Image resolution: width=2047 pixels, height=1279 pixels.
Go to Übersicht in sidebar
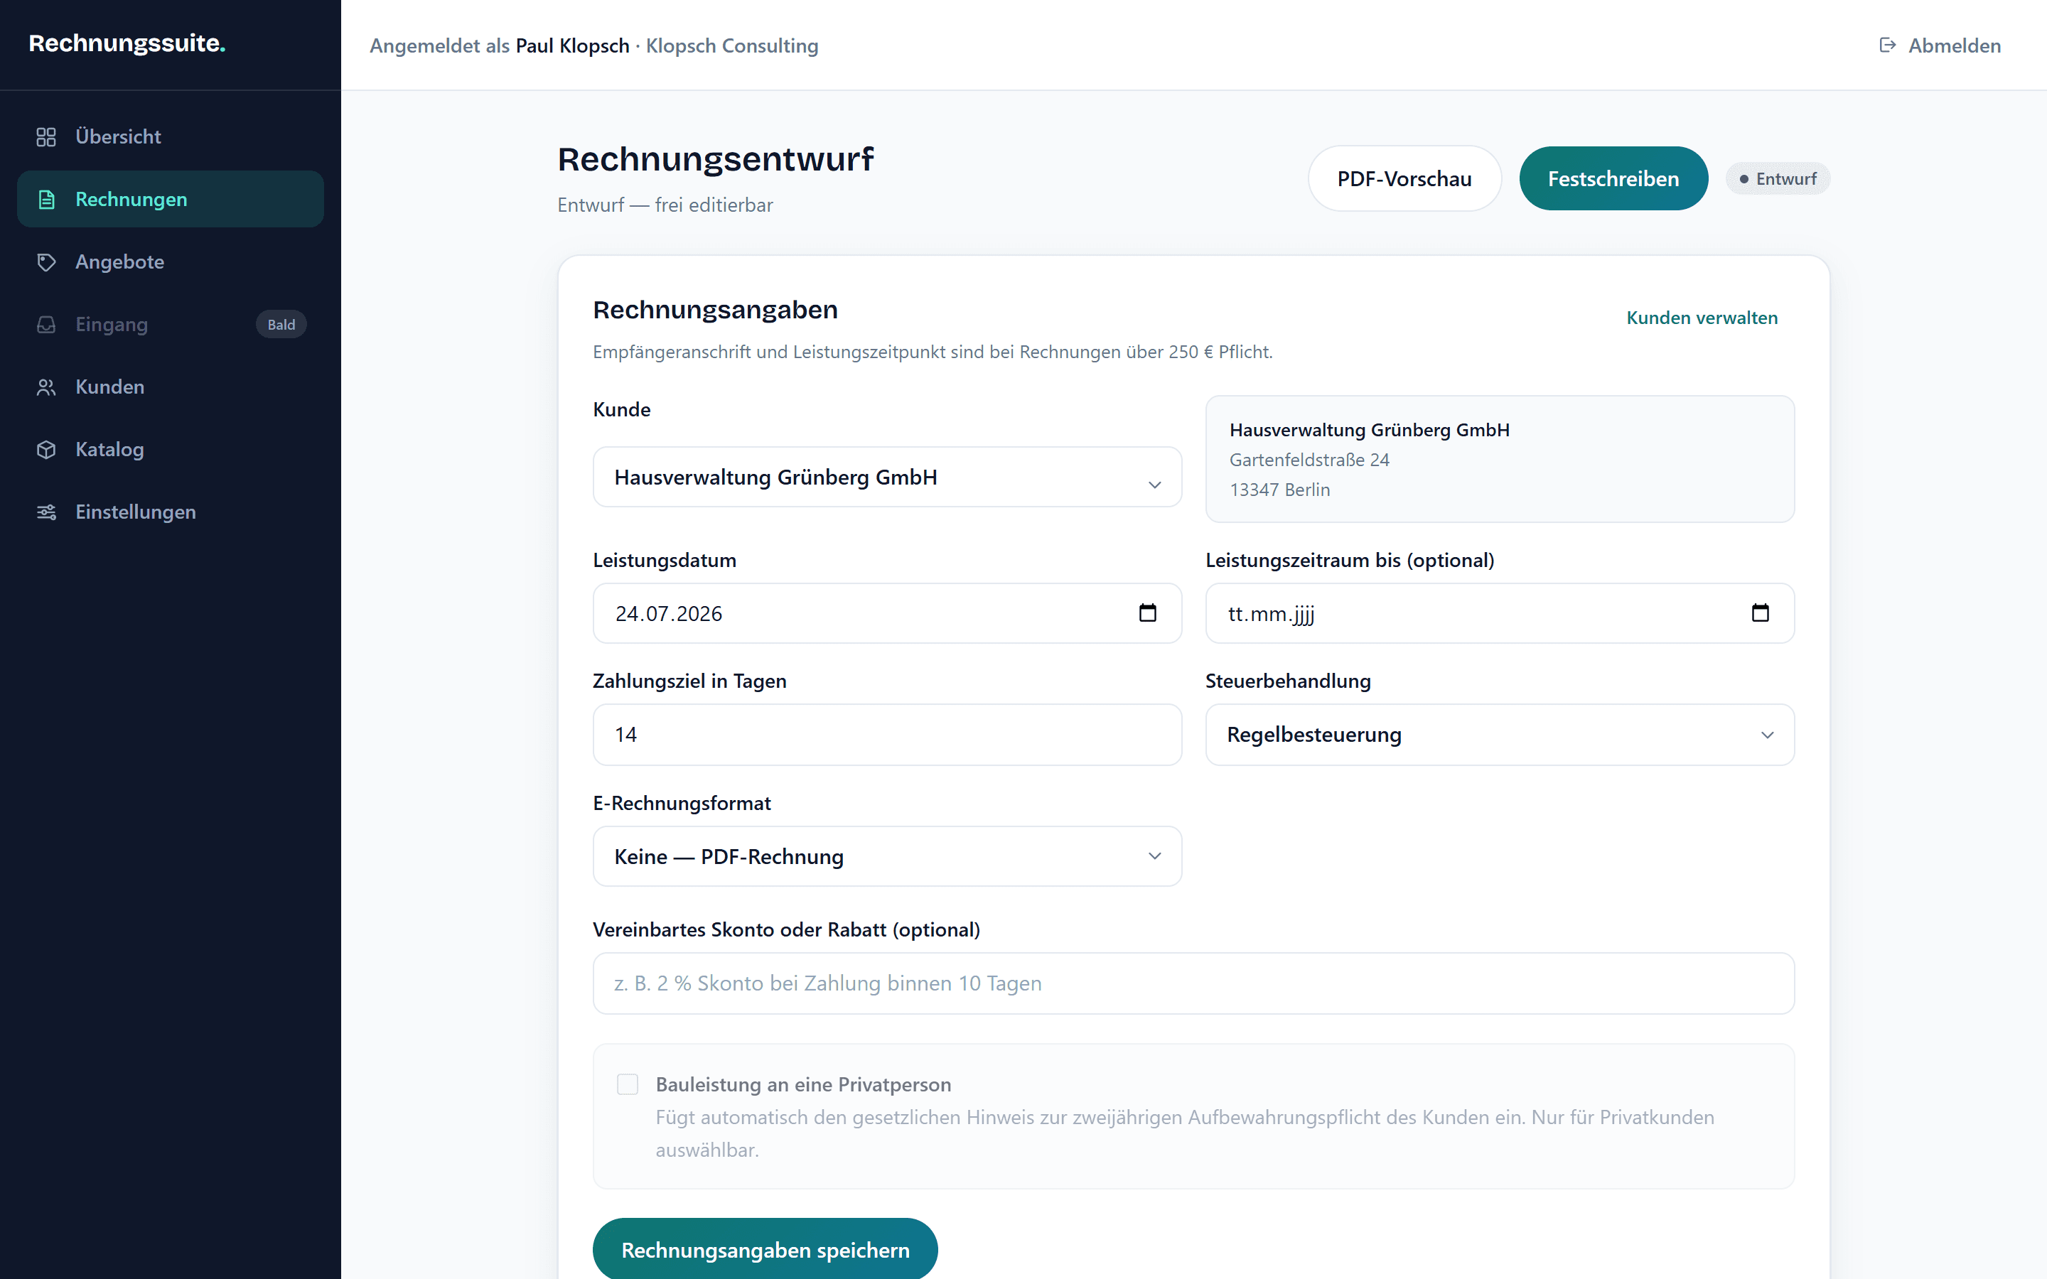(170, 137)
